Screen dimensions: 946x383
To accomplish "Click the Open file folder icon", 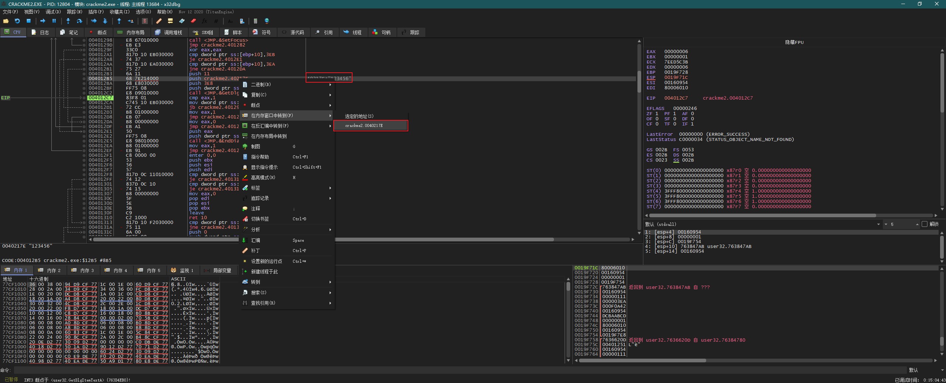I will coord(6,21).
